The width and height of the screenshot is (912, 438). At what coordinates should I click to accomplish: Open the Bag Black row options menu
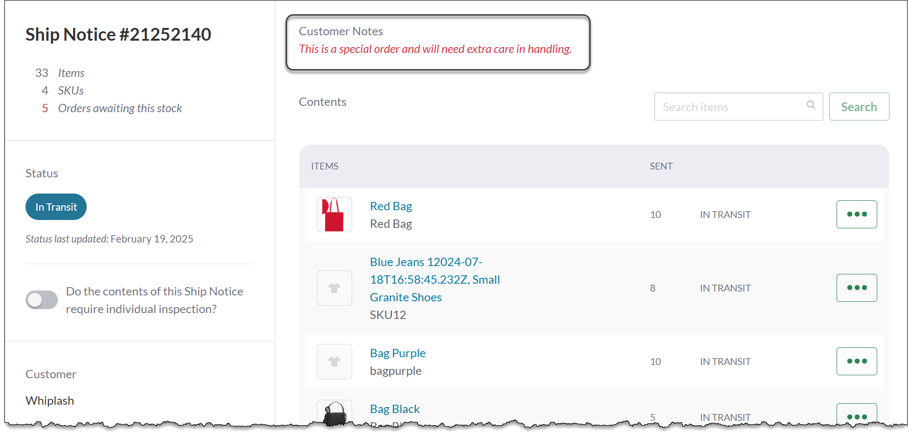click(857, 414)
